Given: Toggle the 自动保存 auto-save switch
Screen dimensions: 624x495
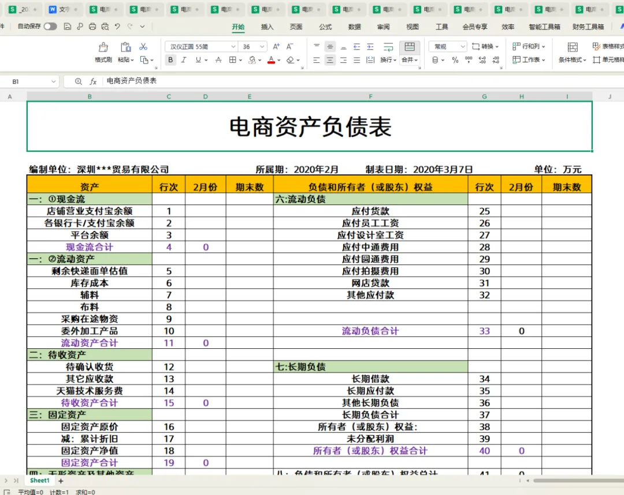Looking at the screenshot, I should (x=50, y=26).
